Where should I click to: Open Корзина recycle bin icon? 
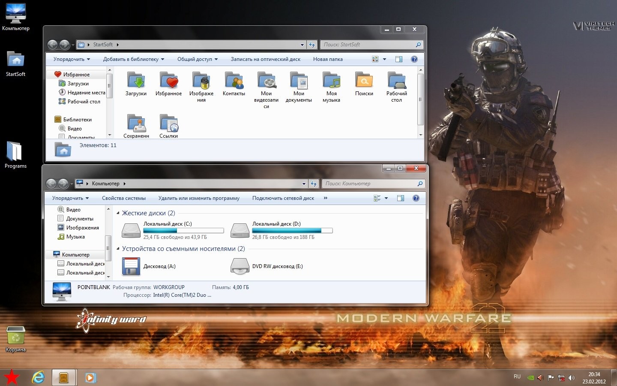click(16, 339)
